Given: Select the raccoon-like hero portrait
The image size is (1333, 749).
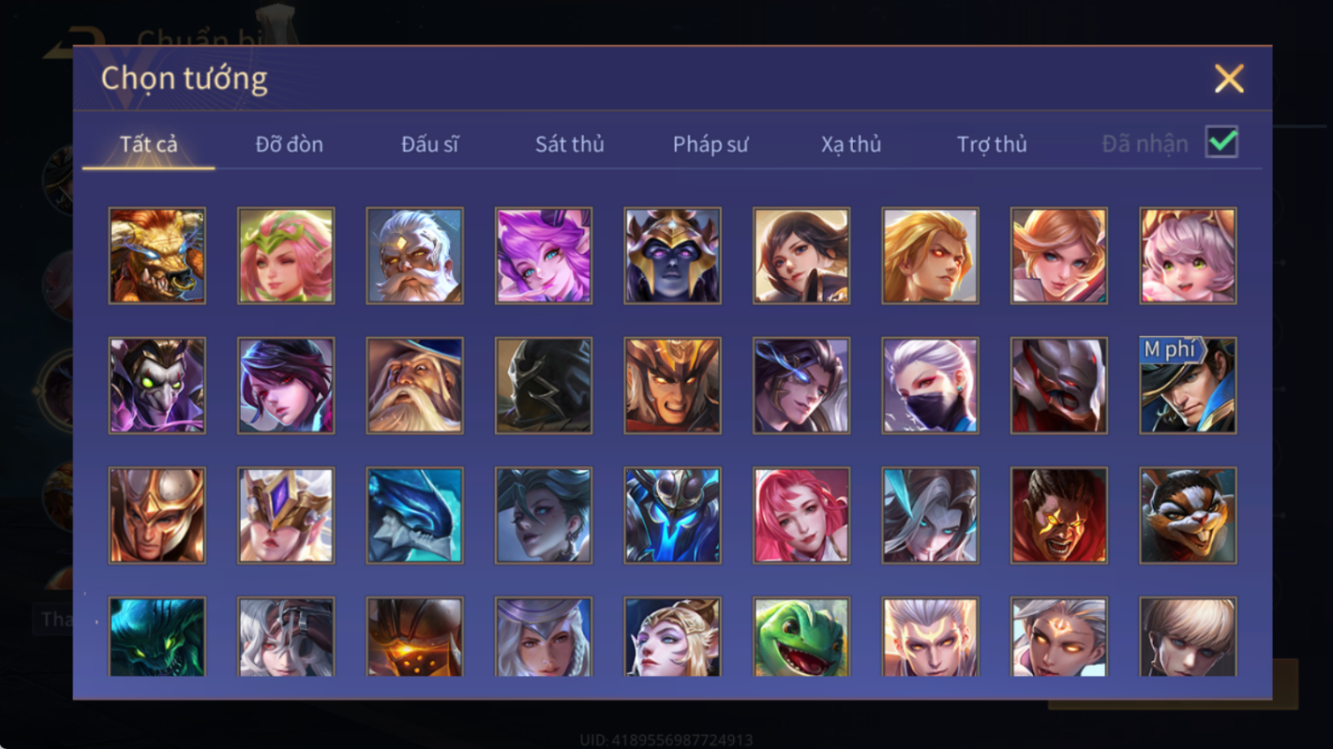Looking at the screenshot, I should click(x=1187, y=515).
